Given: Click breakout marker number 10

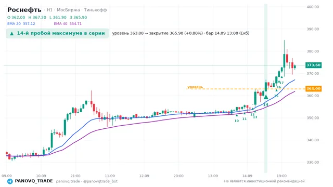Looking at the screenshot, I should [237, 121].
